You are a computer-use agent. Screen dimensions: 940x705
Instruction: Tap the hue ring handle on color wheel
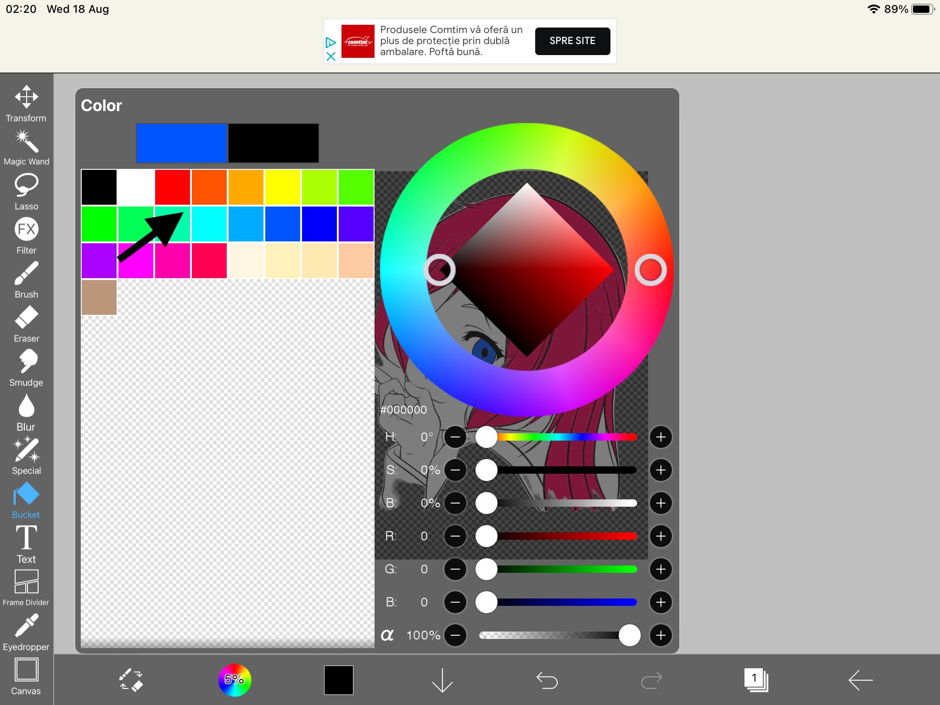(650, 270)
